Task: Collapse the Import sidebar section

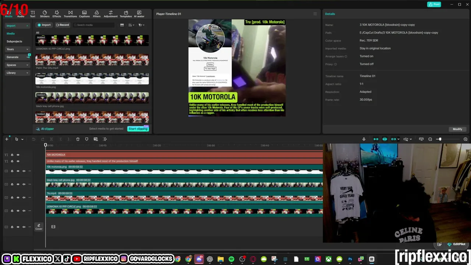Action: (x=17, y=26)
